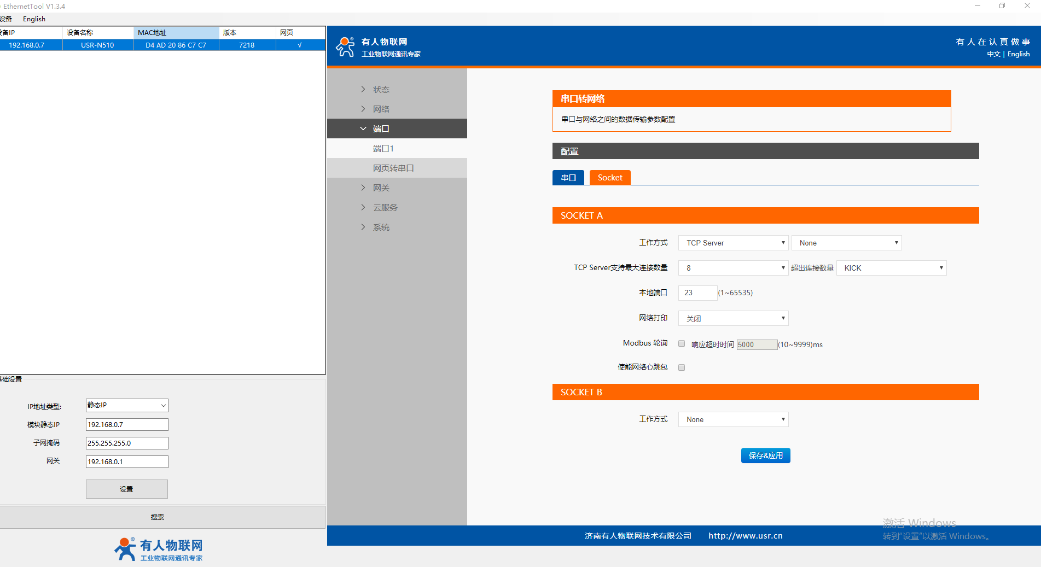Open the TCP Server work mode dropdown
This screenshot has width=1041, height=567.
pyautogui.click(x=733, y=243)
